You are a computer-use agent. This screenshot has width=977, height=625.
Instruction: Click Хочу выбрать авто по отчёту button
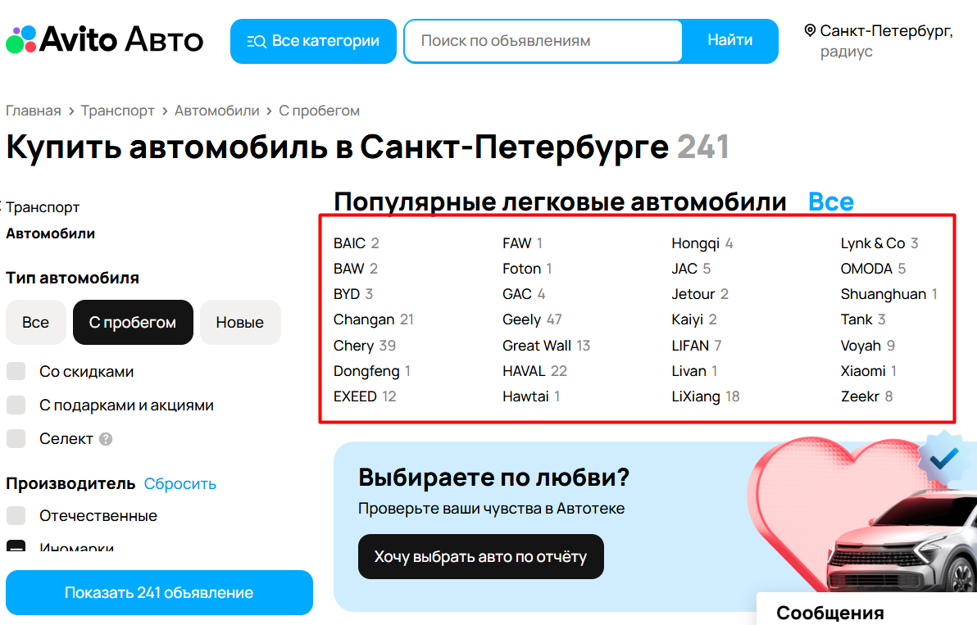(x=480, y=556)
